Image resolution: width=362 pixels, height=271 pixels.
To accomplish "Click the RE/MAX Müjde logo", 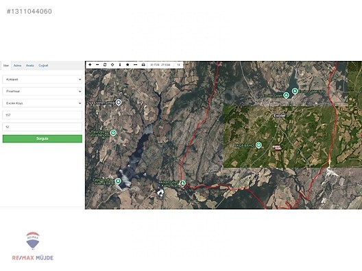I will tap(33, 246).
